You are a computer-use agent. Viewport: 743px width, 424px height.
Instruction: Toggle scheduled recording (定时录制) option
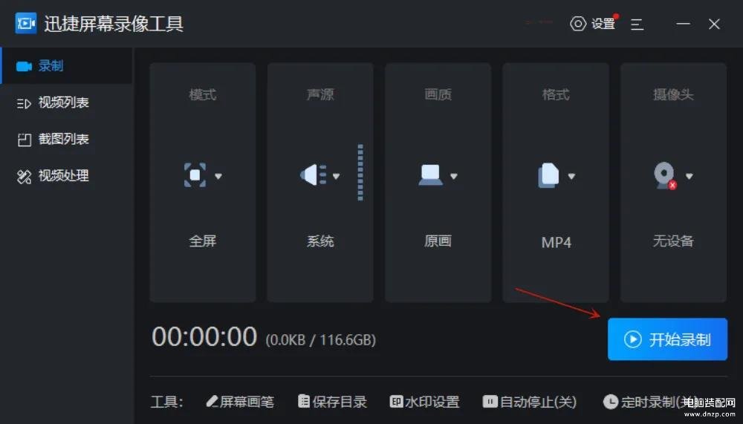[650, 402]
